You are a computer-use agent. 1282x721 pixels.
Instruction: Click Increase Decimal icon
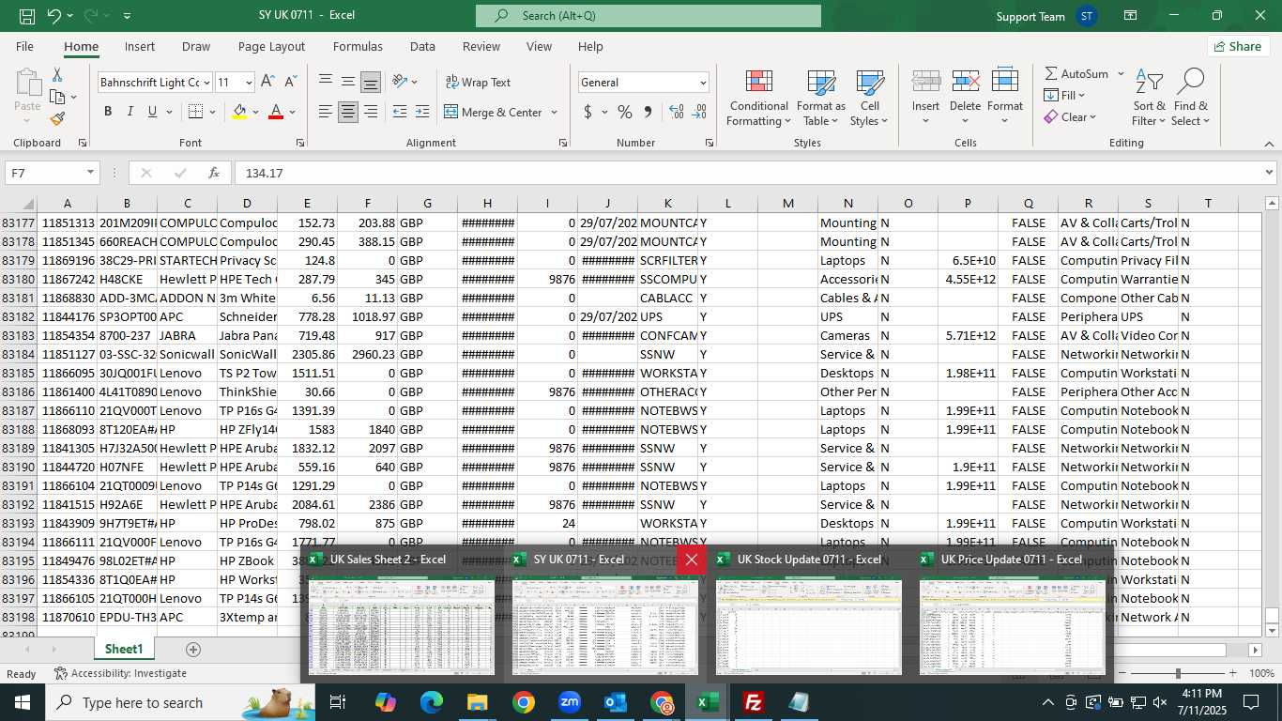point(677,112)
